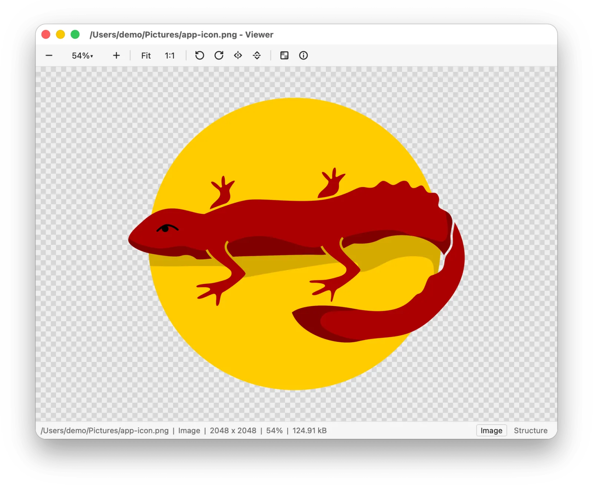Click the Fit zoom button
This screenshot has width=593, height=486.
point(146,56)
